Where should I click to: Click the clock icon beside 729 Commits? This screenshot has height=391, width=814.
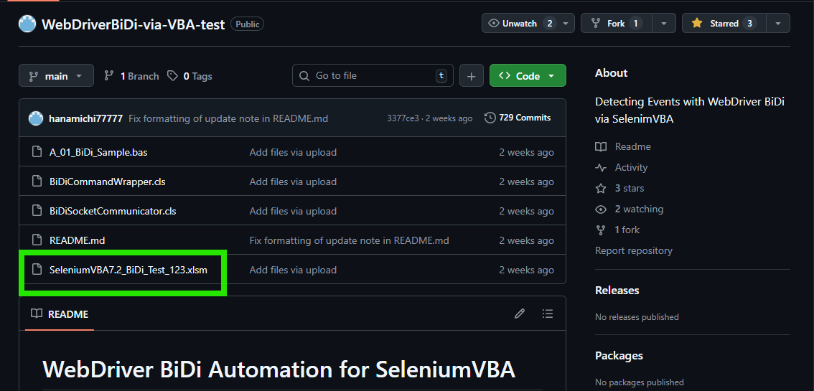pyautogui.click(x=490, y=118)
